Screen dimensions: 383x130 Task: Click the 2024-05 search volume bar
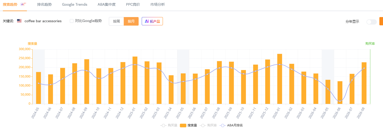[39, 88]
